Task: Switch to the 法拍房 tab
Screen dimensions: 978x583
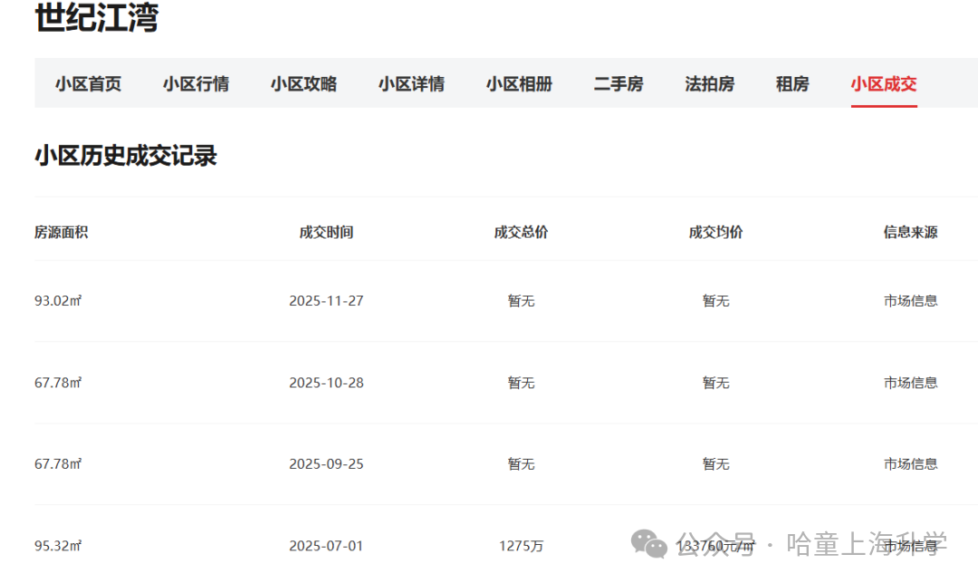Action: click(709, 84)
